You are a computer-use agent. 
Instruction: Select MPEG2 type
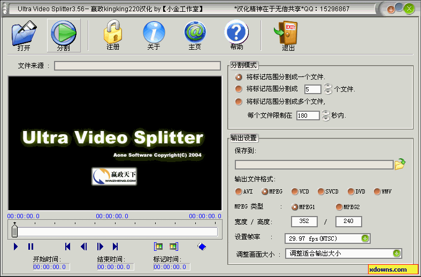point(339,207)
